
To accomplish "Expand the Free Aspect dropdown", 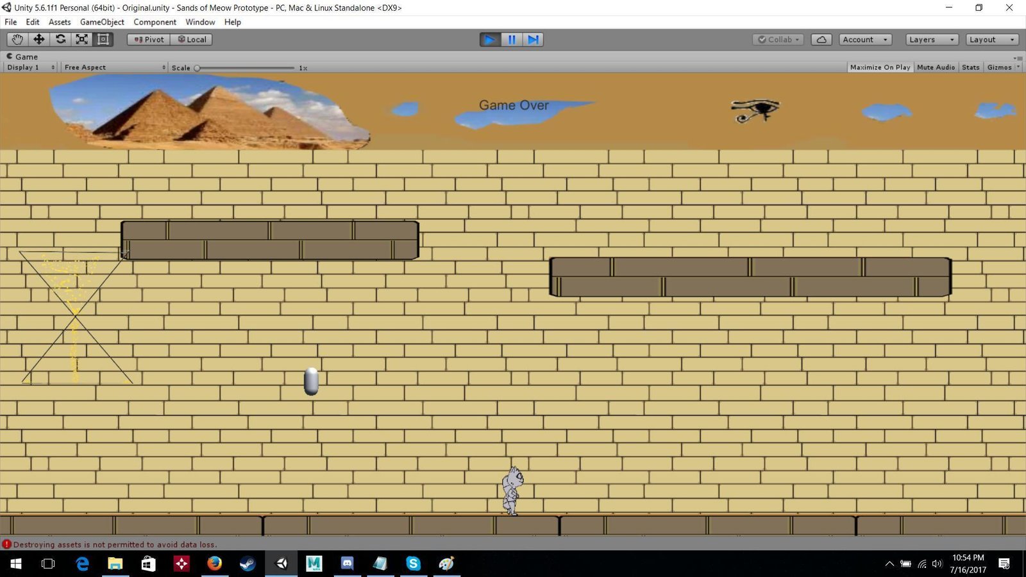I will [115, 67].
